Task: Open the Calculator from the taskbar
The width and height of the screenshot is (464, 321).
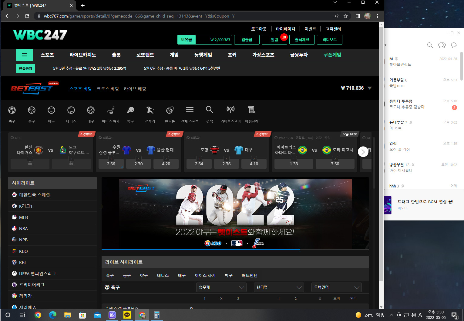Action: [x=156, y=315]
